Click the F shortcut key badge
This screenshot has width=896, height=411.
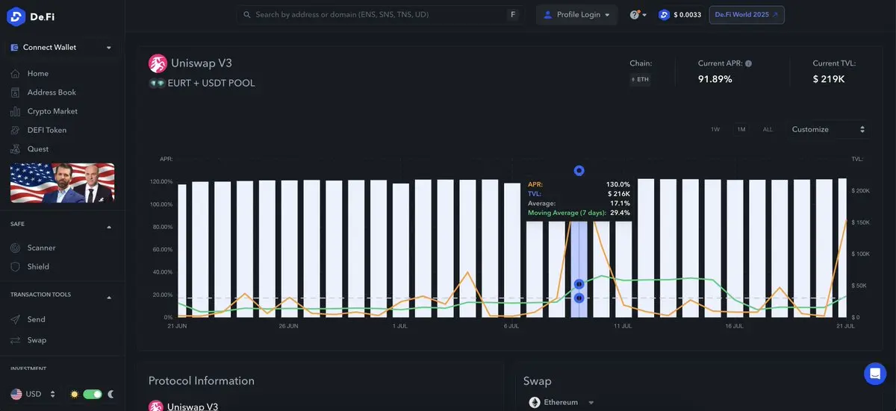(x=512, y=15)
